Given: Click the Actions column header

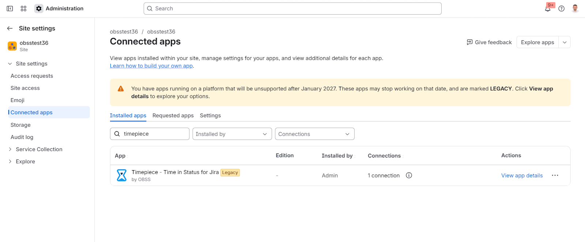Looking at the screenshot, I should point(511,155).
